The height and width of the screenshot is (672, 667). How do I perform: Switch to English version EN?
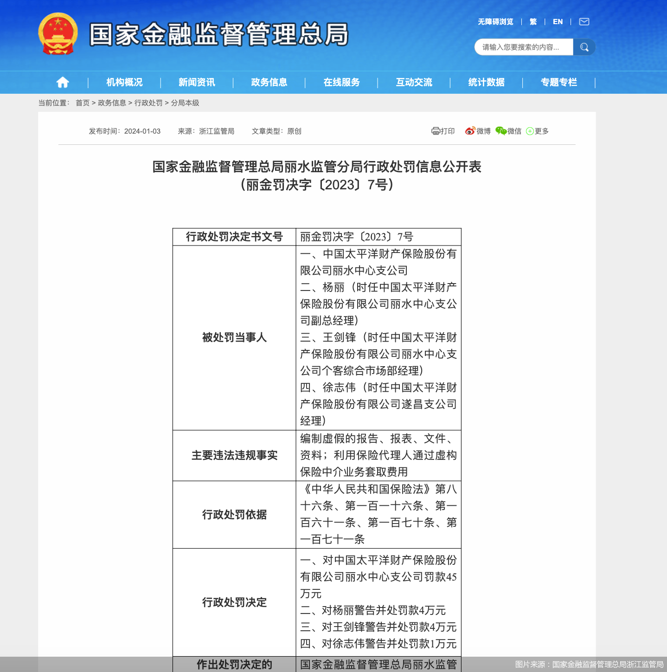tap(558, 21)
